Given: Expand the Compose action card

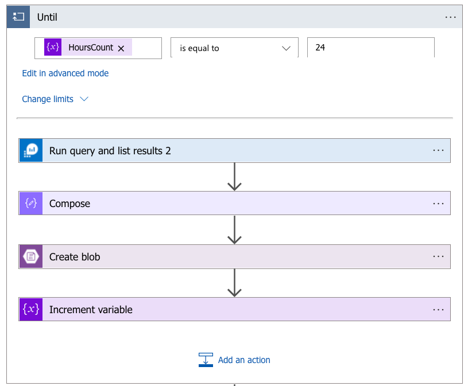Looking at the screenshot, I should (230, 204).
